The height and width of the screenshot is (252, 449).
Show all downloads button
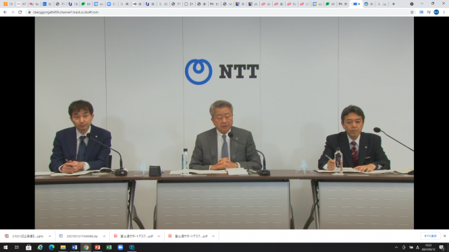(430, 236)
